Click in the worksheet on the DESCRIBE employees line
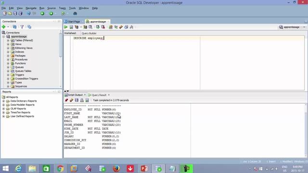308x173 pixels. [x=89, y=38]
